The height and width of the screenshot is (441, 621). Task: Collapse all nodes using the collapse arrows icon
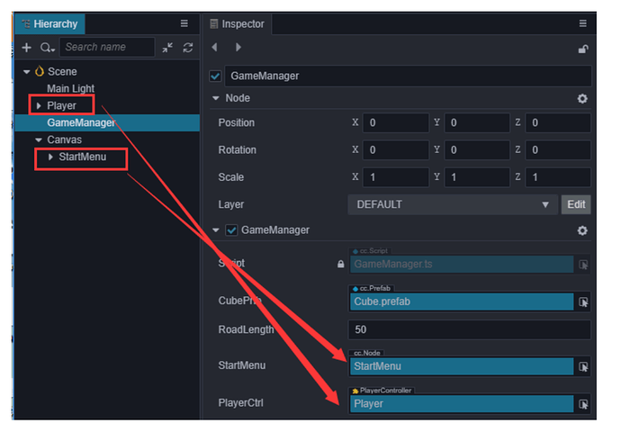[x=167, y=48]
